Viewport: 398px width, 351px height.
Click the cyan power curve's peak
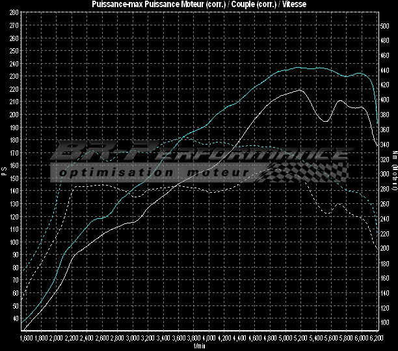point(298,67)
